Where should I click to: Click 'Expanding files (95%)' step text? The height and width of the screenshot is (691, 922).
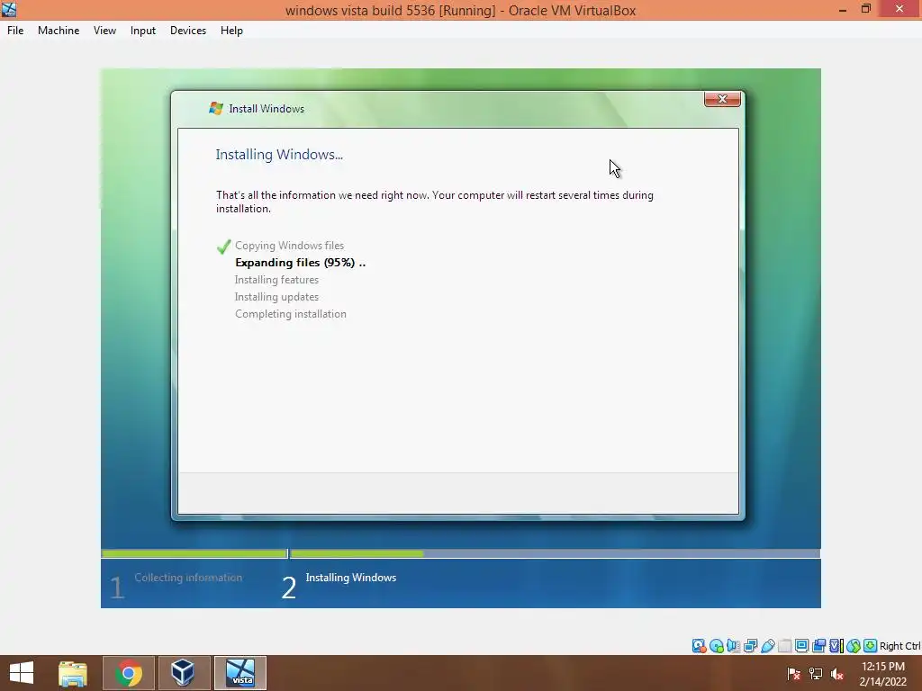tap(300, 263)
